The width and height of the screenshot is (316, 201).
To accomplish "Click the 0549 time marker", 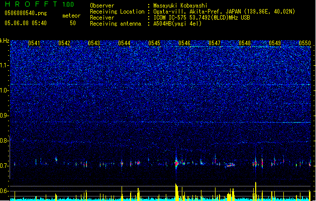I will [275, 43].
